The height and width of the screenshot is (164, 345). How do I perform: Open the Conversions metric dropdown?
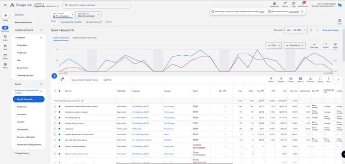click(294, 45)
